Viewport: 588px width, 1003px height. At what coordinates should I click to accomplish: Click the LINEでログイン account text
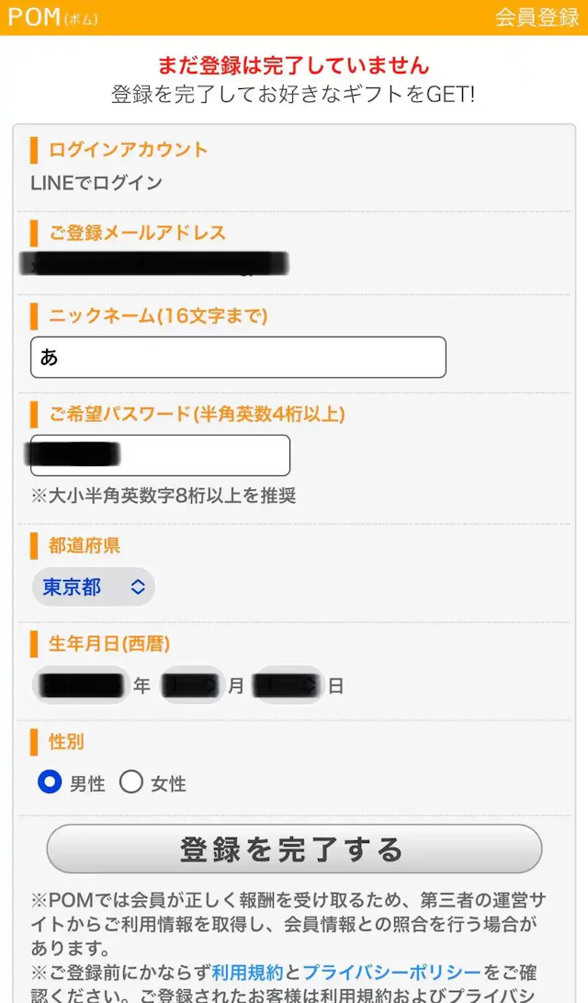coord(96,182)
